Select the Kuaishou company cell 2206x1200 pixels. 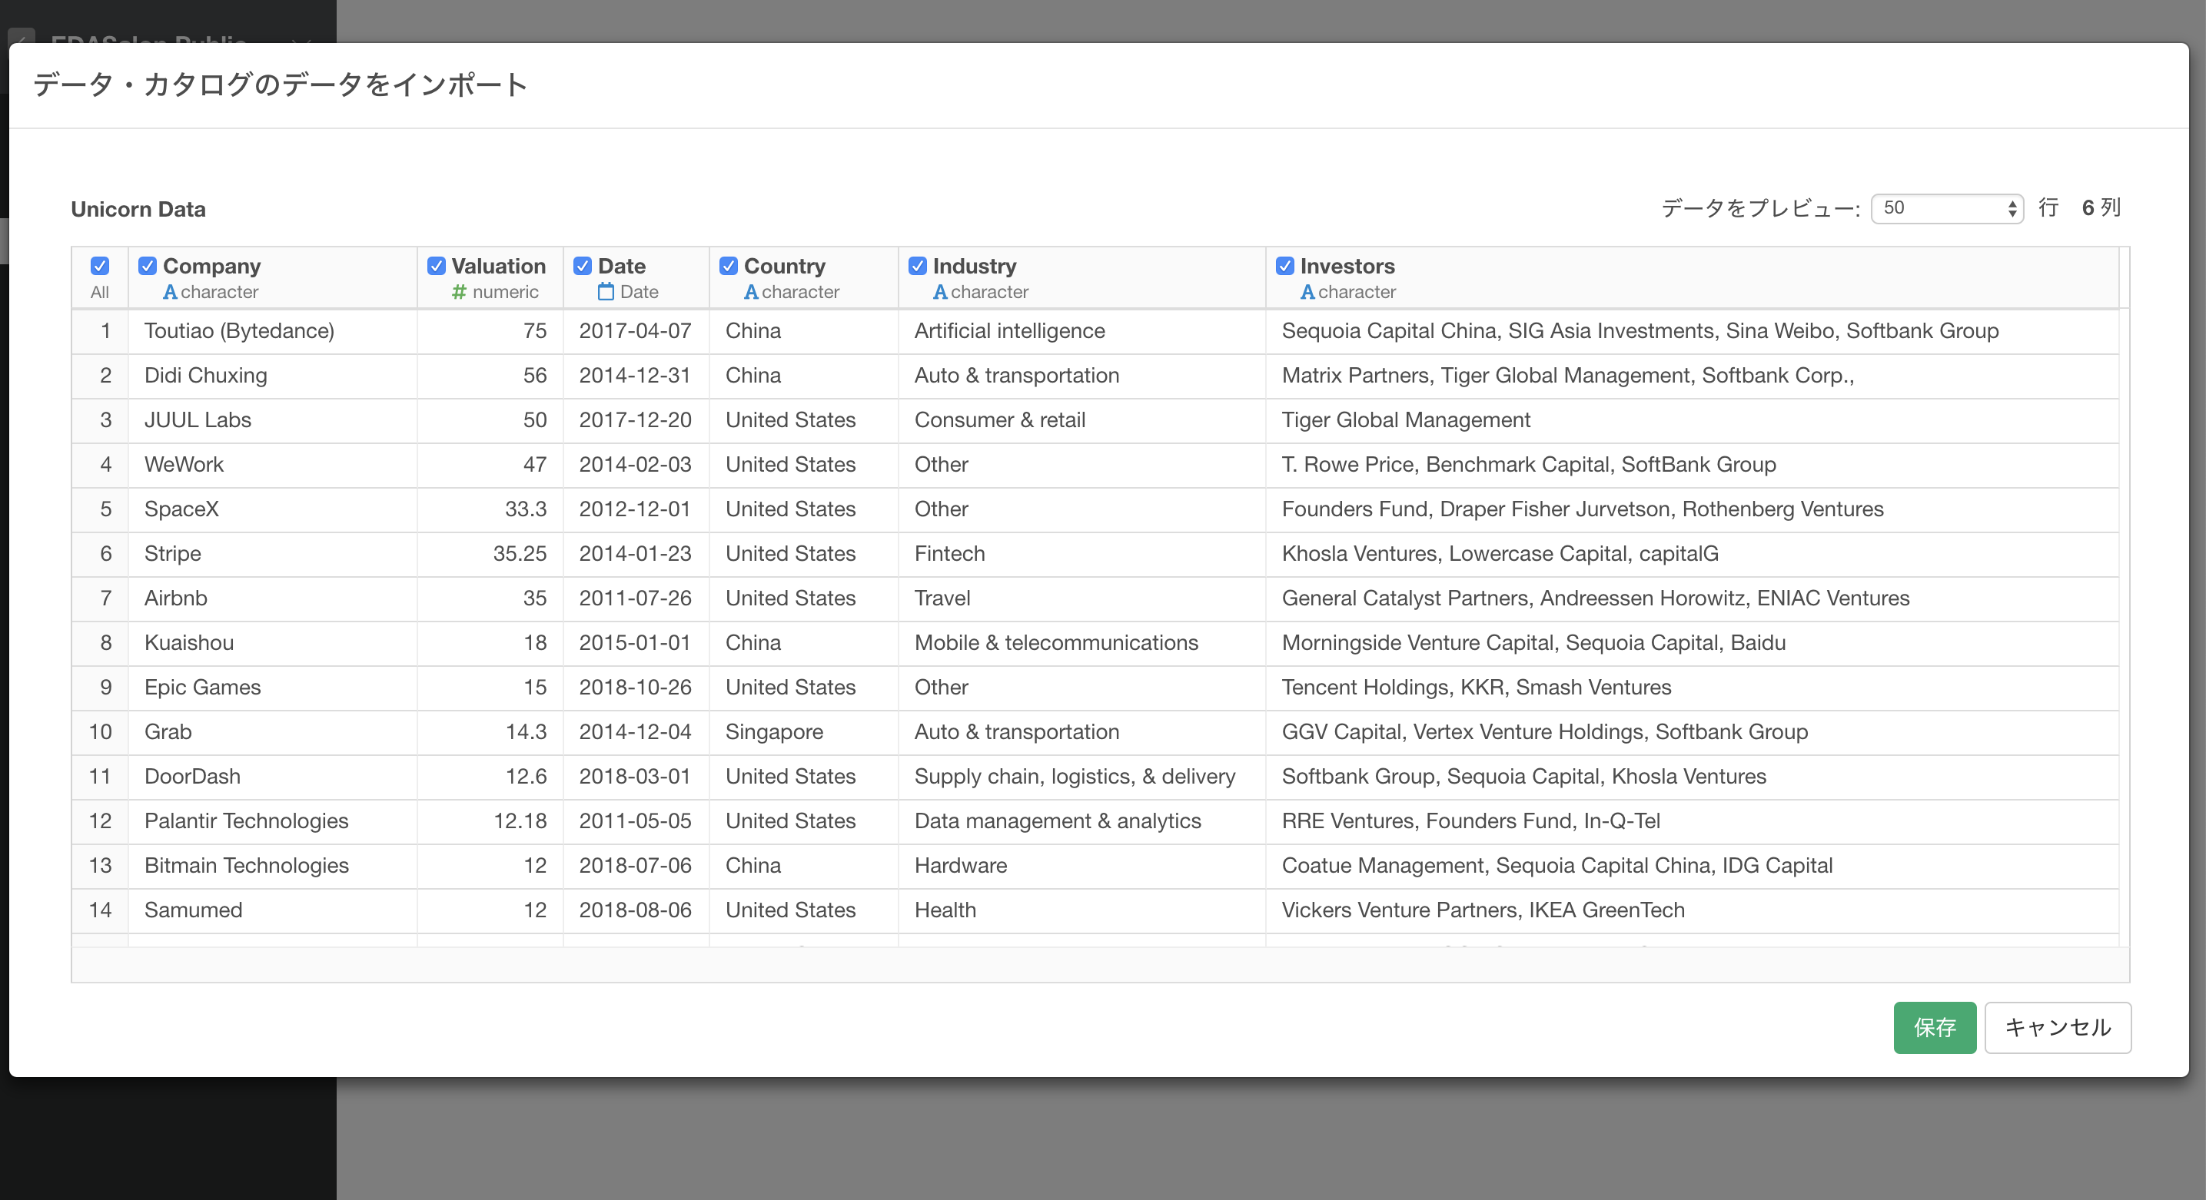(272, 643)
